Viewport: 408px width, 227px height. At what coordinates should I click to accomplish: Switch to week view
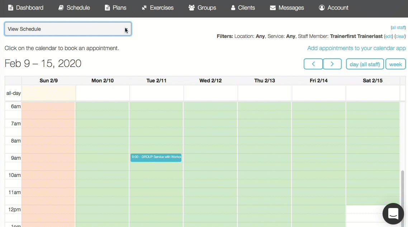[x=395, y=64]
